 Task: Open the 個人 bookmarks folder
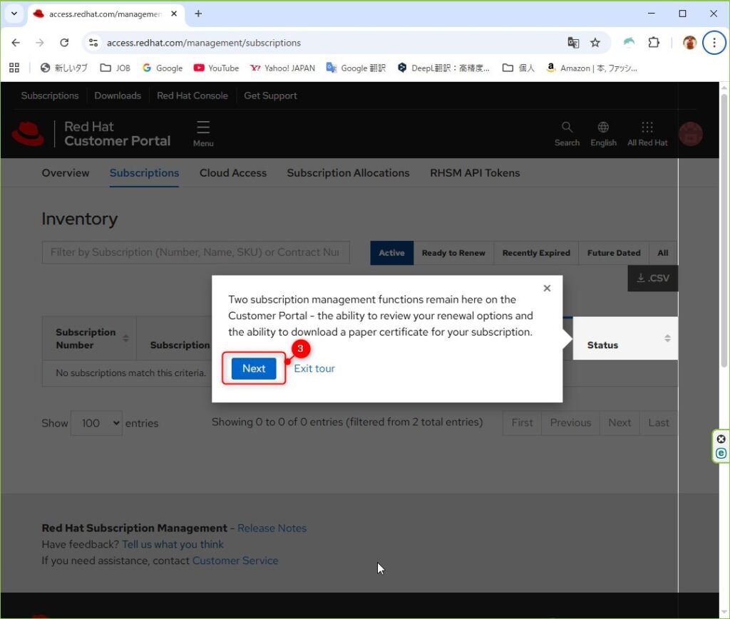(x=518, y=68)
